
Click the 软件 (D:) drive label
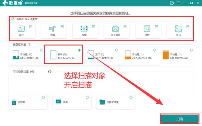click(62, 55)
